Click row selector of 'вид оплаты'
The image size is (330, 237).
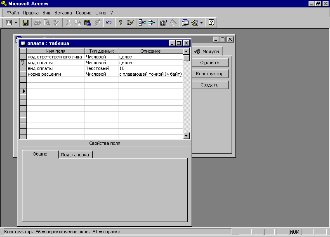click(x=23, y=68)
